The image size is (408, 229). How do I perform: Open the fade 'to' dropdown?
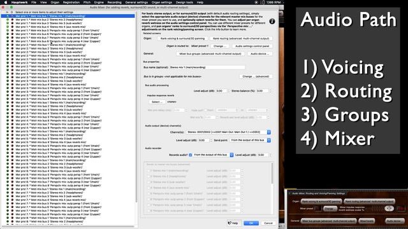[x=257, y=110]
